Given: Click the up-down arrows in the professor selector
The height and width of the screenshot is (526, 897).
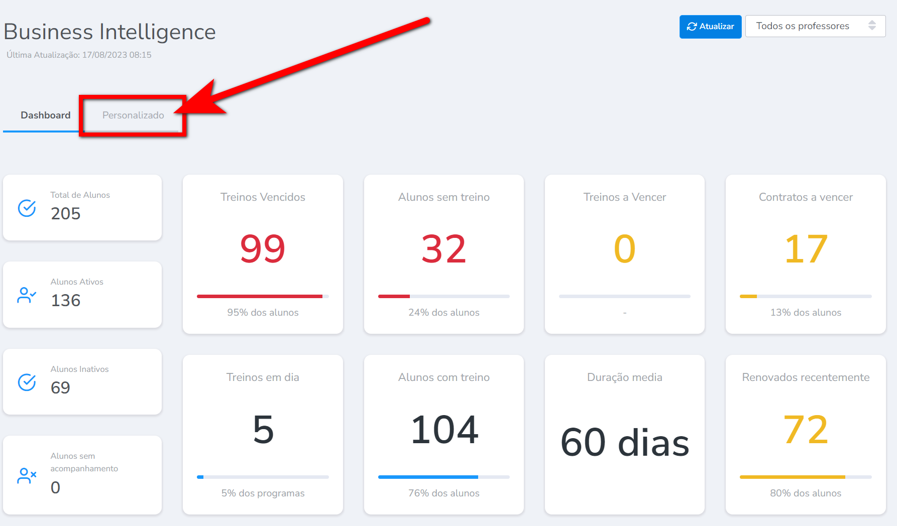Looking at the screenshot, I should pyautogui.click(x=872, y=26).
